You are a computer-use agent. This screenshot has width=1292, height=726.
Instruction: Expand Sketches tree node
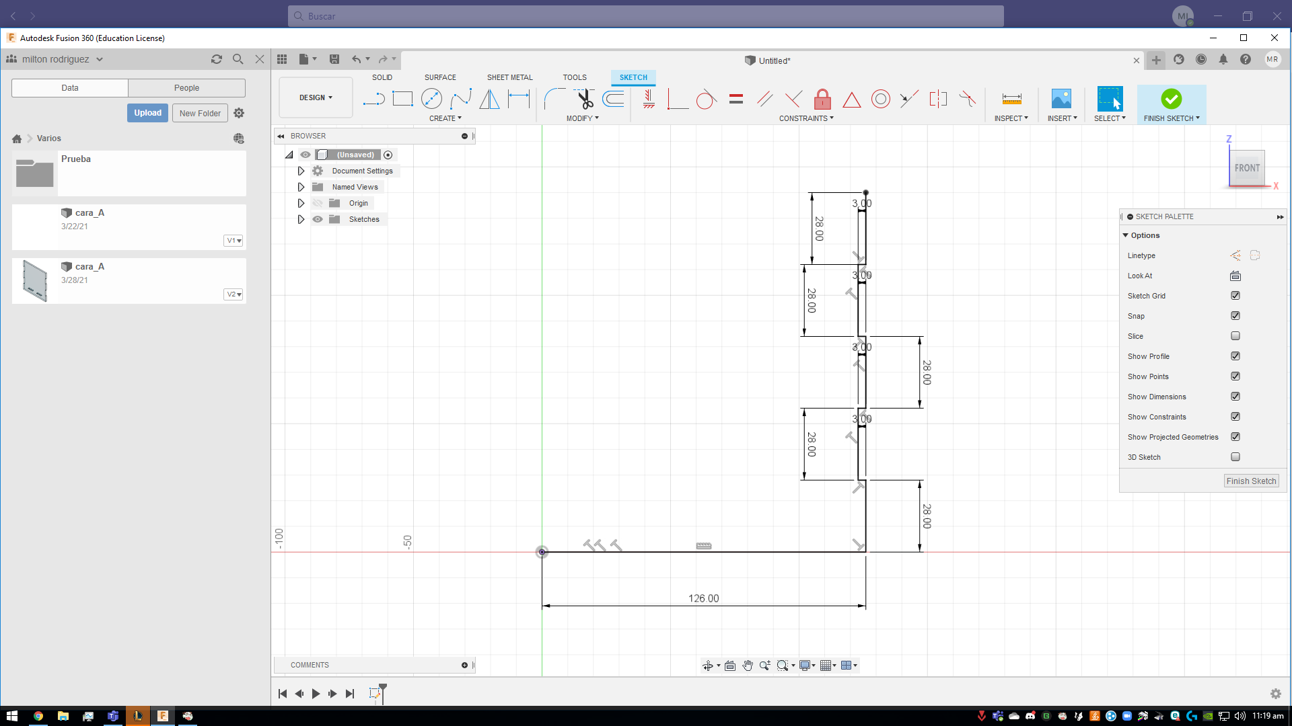pyautogui.click(x=301, y=219)
